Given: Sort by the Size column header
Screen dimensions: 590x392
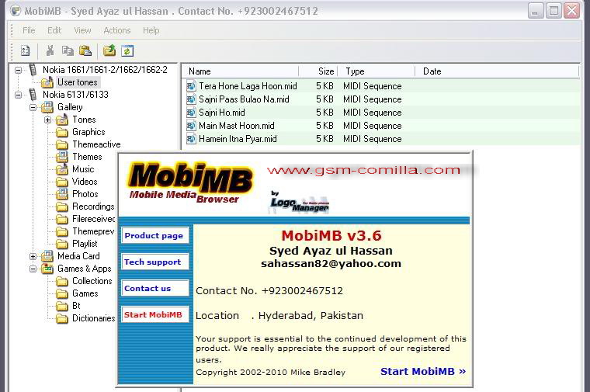Looking at the screenshot, I should 318,71.
